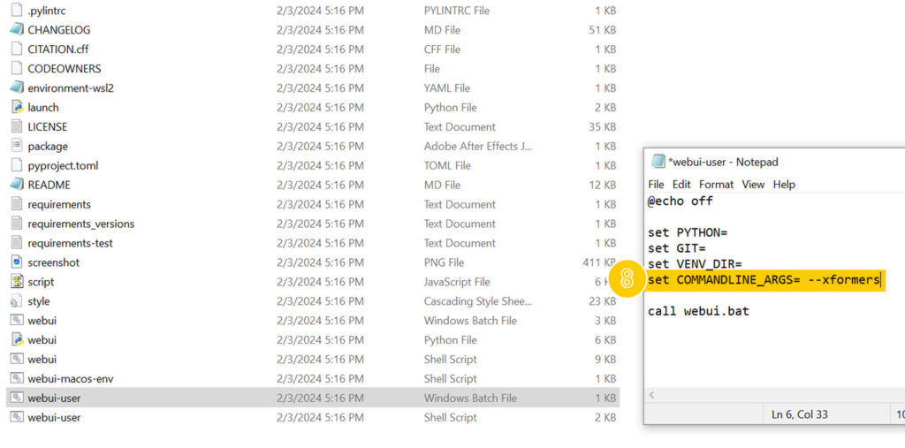Open the Format menu in Notepad
This screenshot has width=905, height=448.
tap(716, 185)
